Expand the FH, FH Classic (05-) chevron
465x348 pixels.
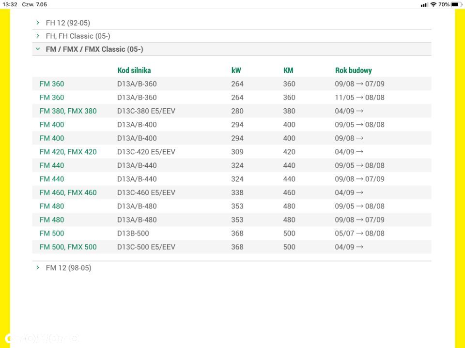(38, 36)
